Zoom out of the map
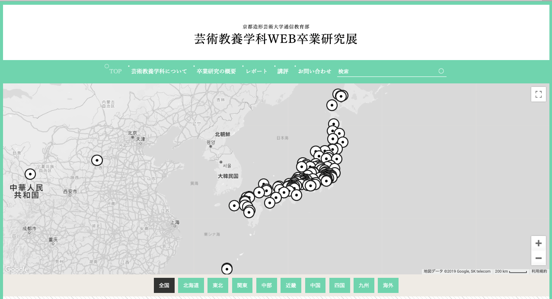The height and width of the screenshot is (299, 552). 538,258
